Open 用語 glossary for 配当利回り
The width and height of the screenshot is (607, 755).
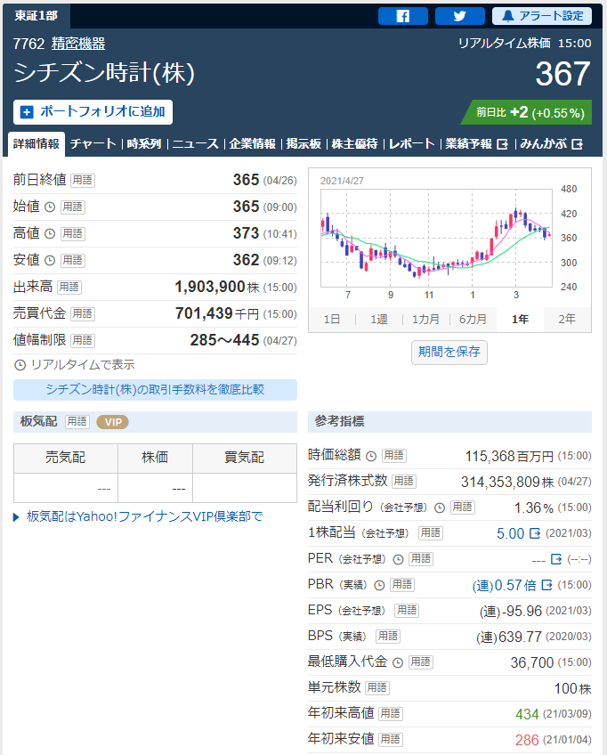pos(463,507)
